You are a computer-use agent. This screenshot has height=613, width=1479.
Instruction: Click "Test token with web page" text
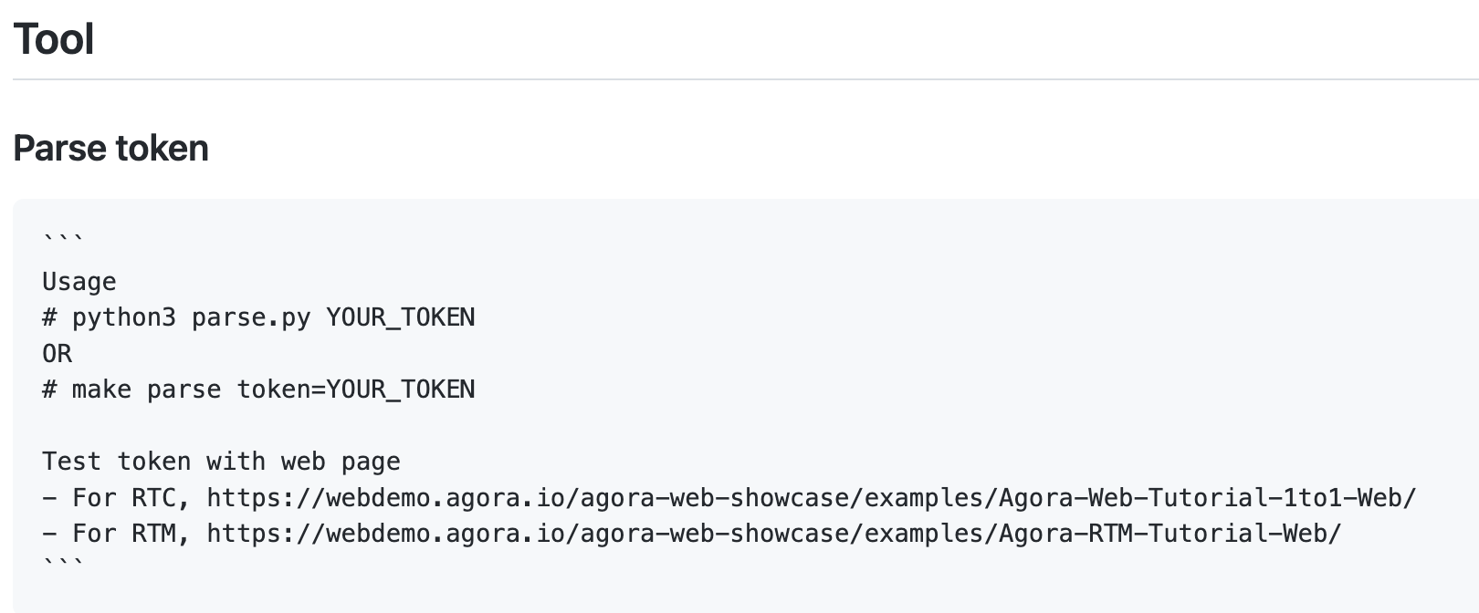point(221,462)
